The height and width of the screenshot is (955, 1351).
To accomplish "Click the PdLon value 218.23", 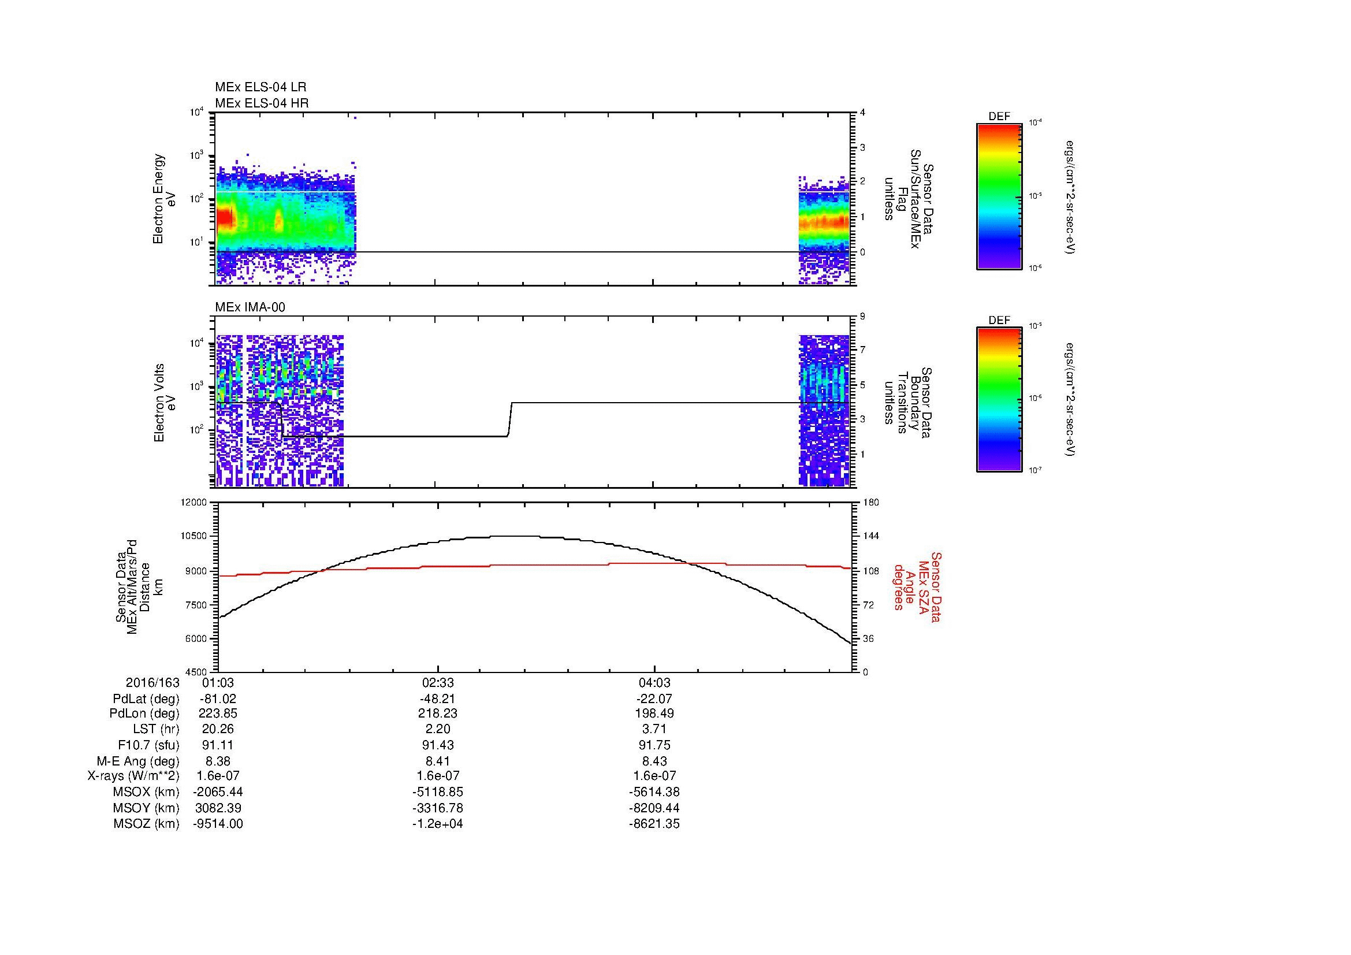I will click(438, 714).
